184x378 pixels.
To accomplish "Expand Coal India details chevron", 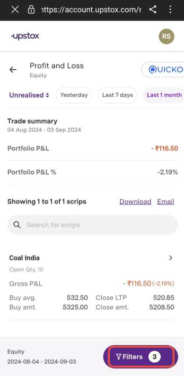I will 171,258.
